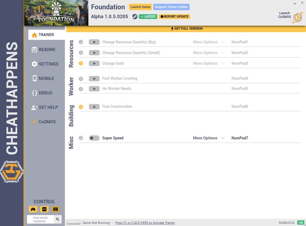Click the info icon for Fast Worker Leveling
The image size is (306, 226).
click(x=81, y=79)
